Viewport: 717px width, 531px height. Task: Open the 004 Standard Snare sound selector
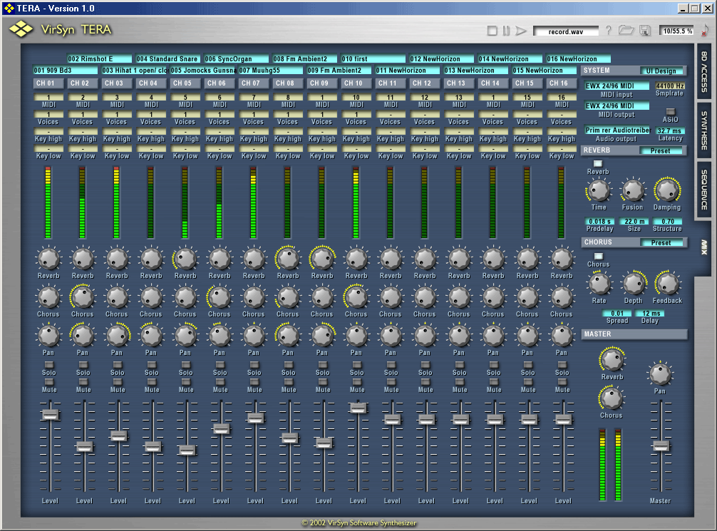(x=167, y=58)
